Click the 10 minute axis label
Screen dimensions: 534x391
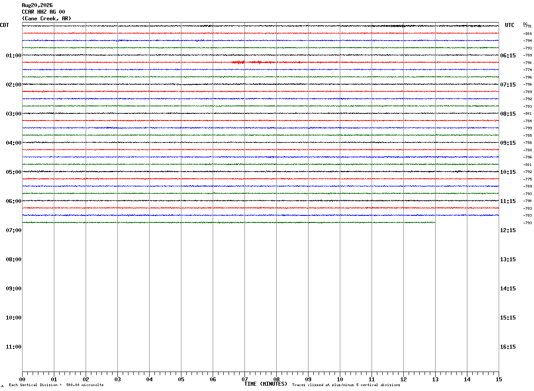[340, 380]
